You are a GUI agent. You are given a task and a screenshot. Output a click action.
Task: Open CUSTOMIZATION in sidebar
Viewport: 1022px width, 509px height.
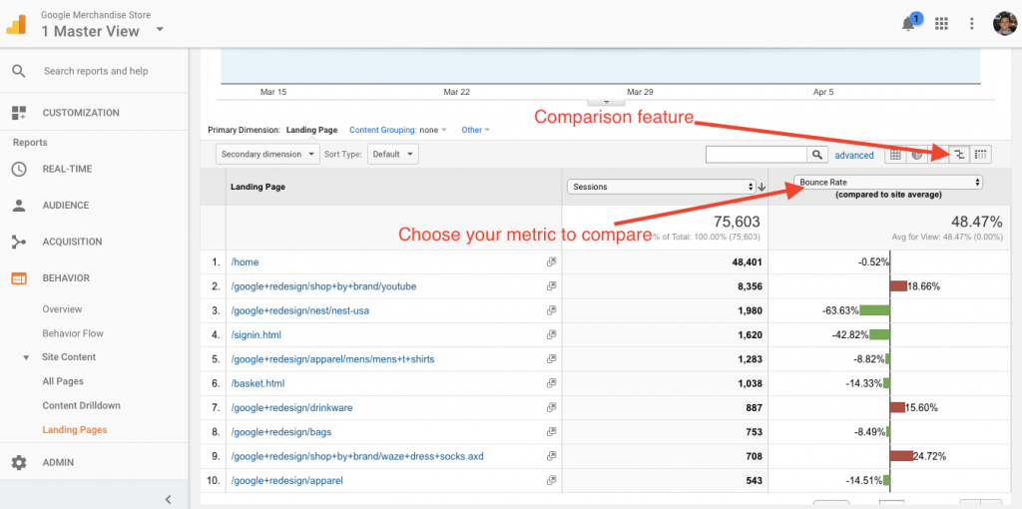[81, 113]
